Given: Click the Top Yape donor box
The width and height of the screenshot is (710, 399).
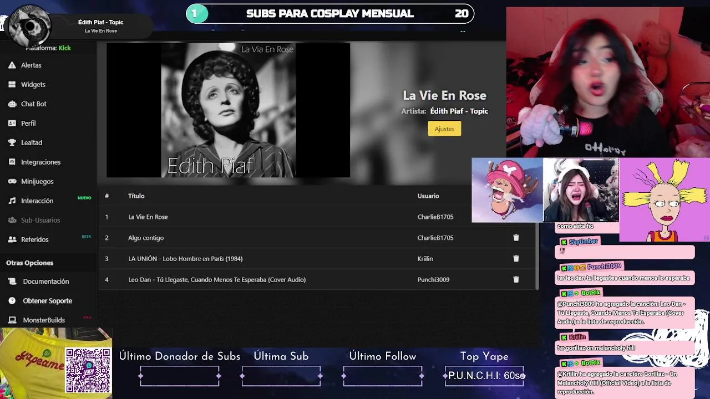Looking at the screenshot, I should click(484, 376).
